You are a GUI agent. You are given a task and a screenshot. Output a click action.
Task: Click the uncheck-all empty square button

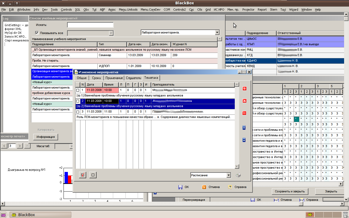(x=93, y=175)
